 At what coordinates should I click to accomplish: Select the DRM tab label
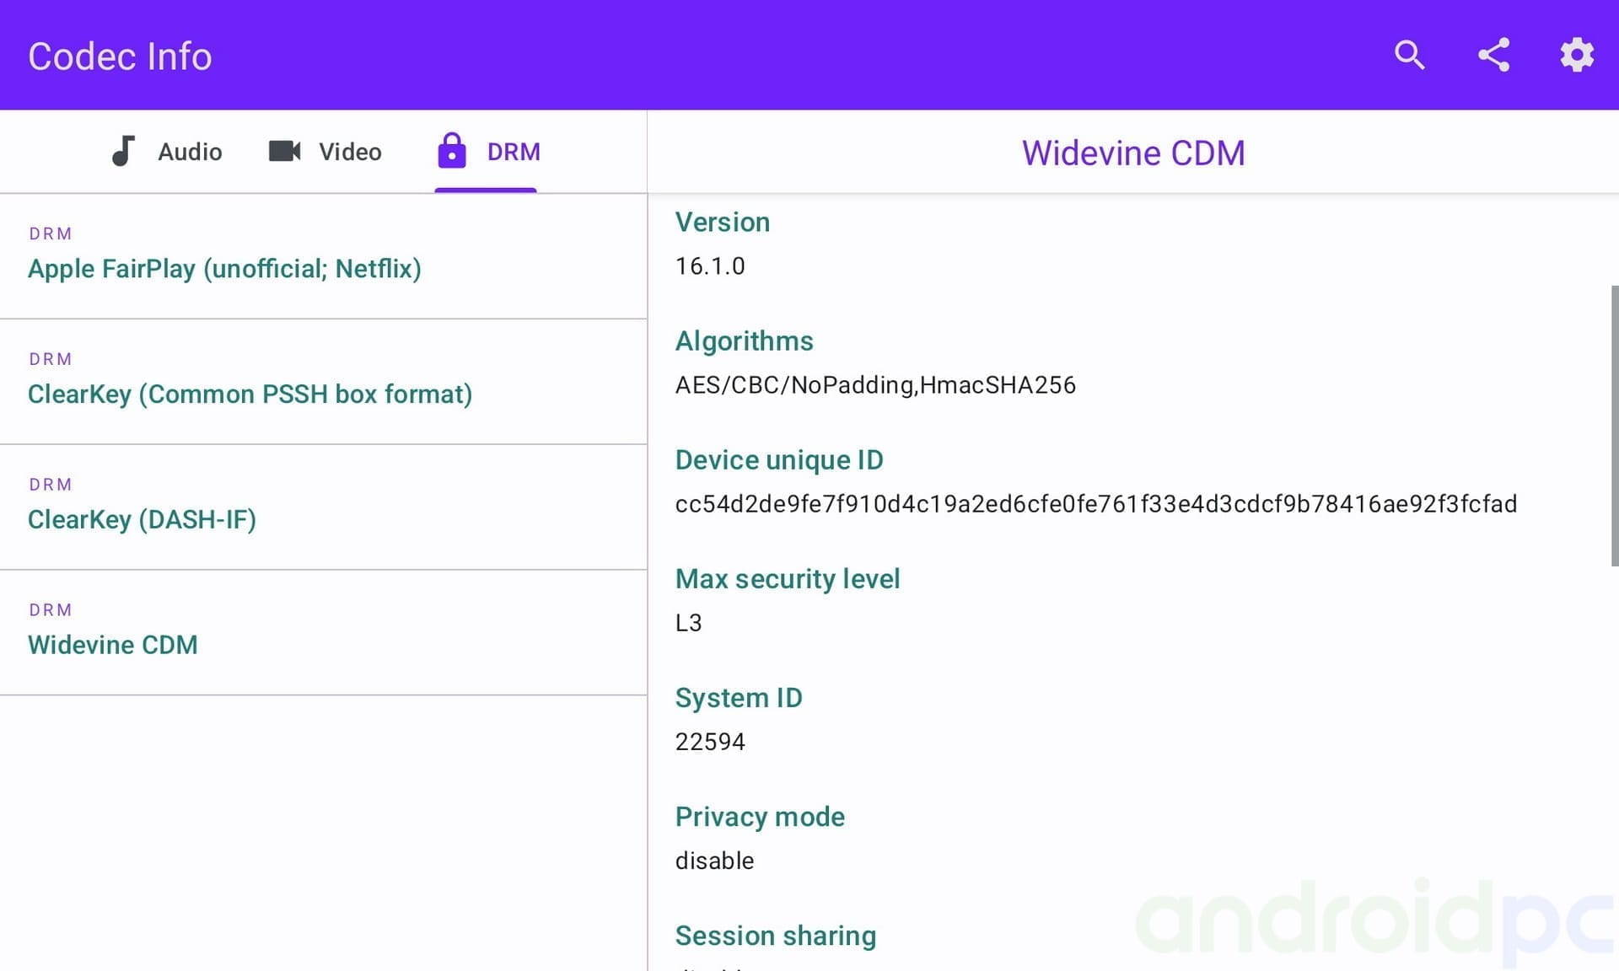[514, 152]
